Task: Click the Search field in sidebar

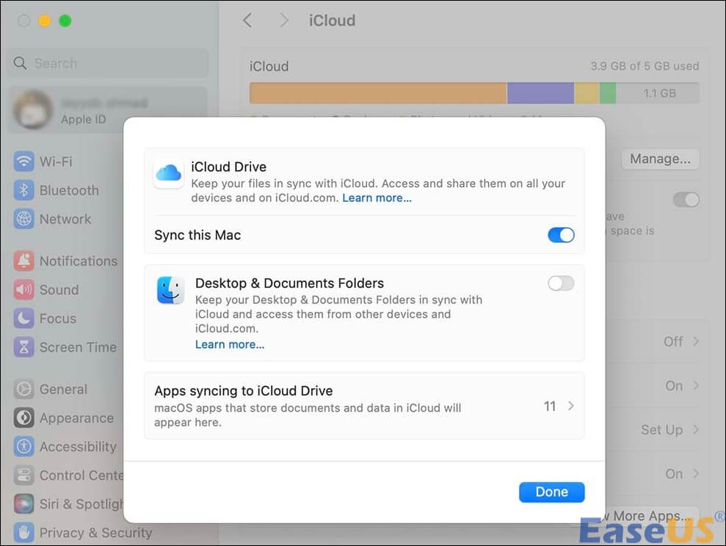Action: click(x=106, y=63)
